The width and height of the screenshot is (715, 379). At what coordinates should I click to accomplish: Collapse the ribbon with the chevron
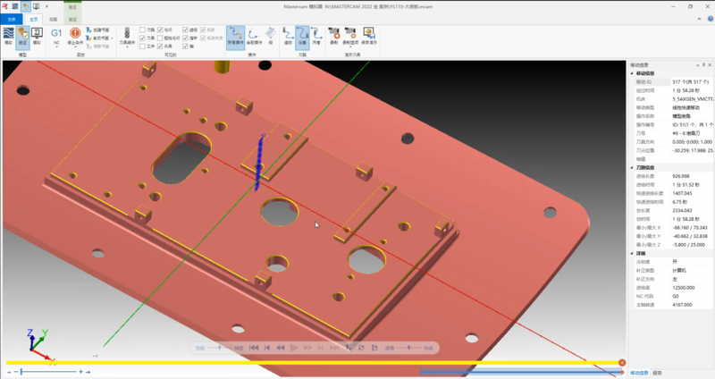(x=699, y=19)
